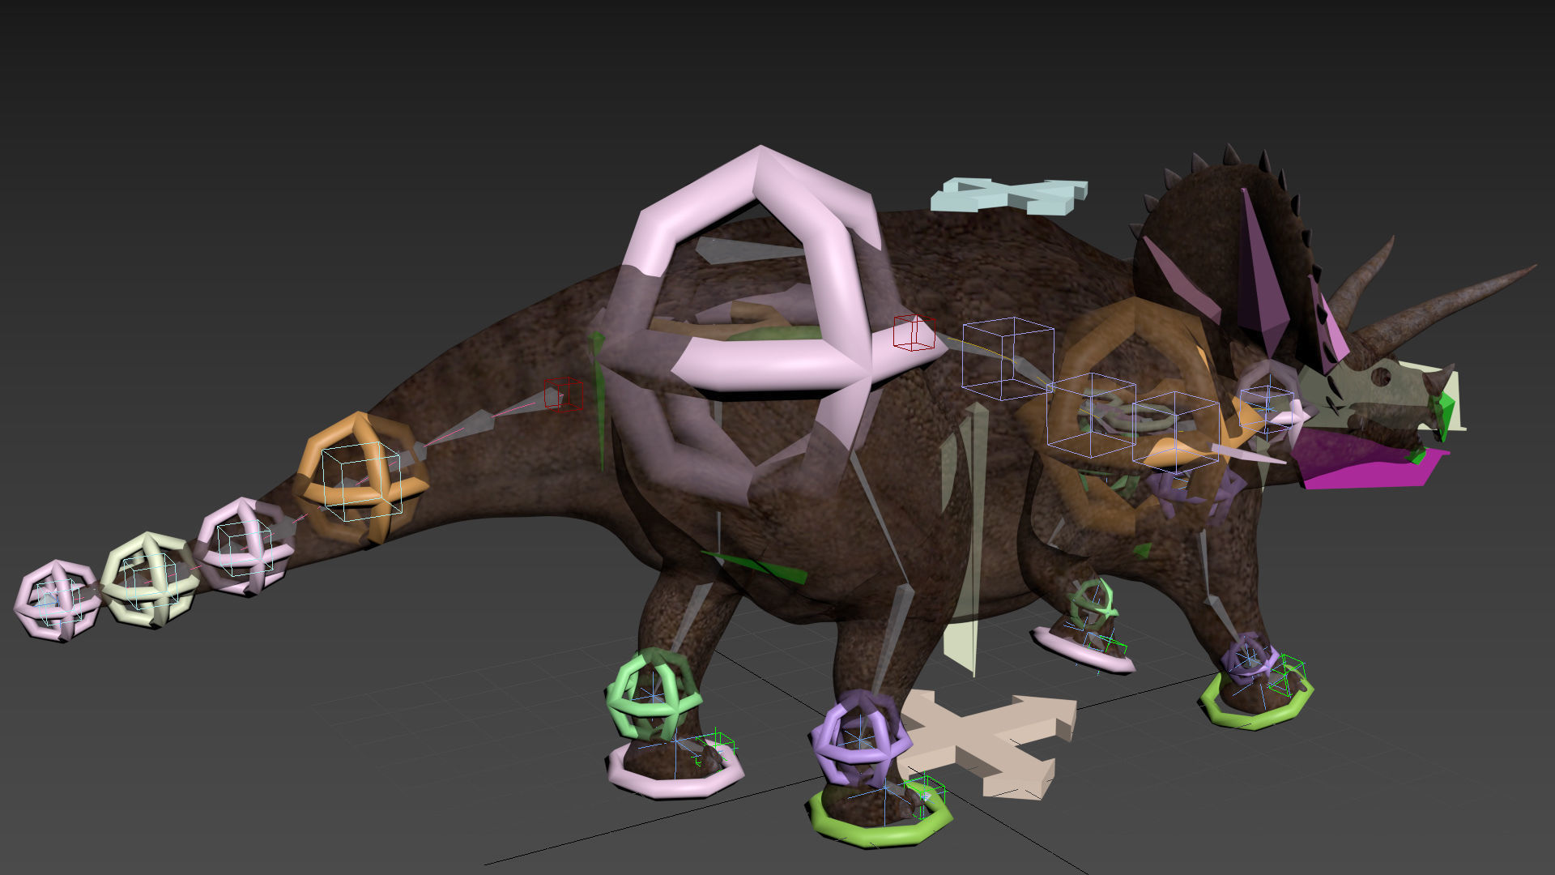Select the largest purple wireframe neck cube
The width and height of the screenshot is (1555, 875).
(x=1008, y=358)
